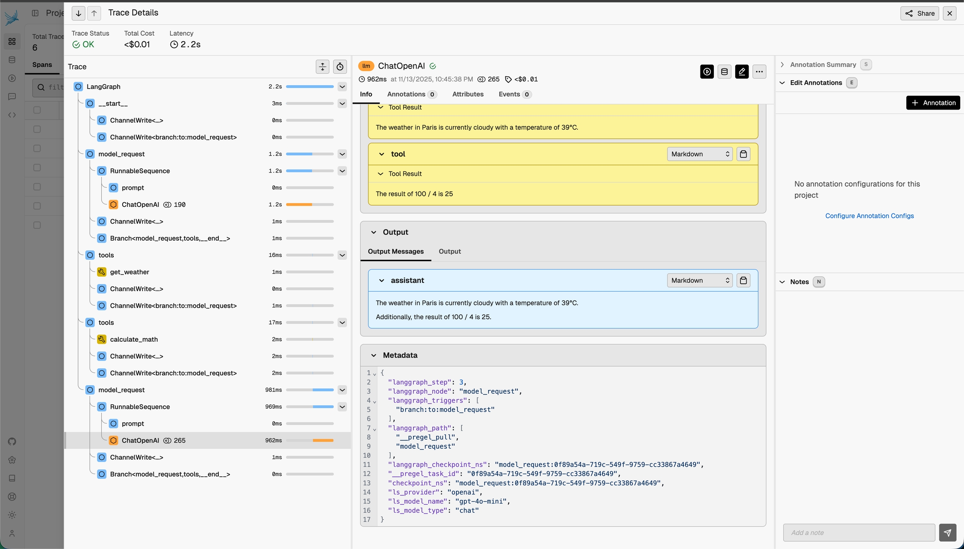Click the add-to-dataset database icon
964x549 pixels.
(724, 72)
